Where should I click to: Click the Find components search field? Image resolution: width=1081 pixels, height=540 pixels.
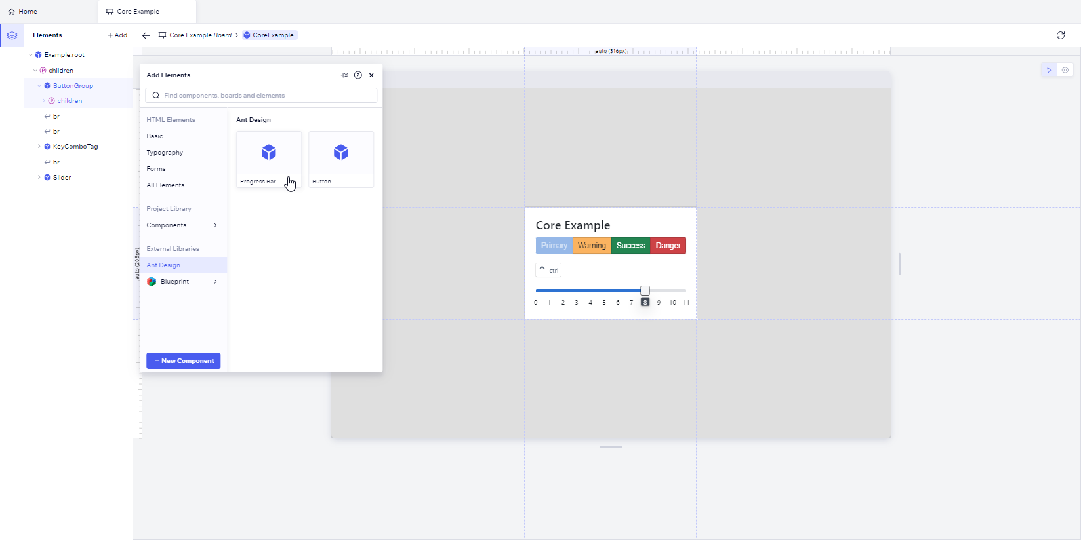tap(261, 96)
